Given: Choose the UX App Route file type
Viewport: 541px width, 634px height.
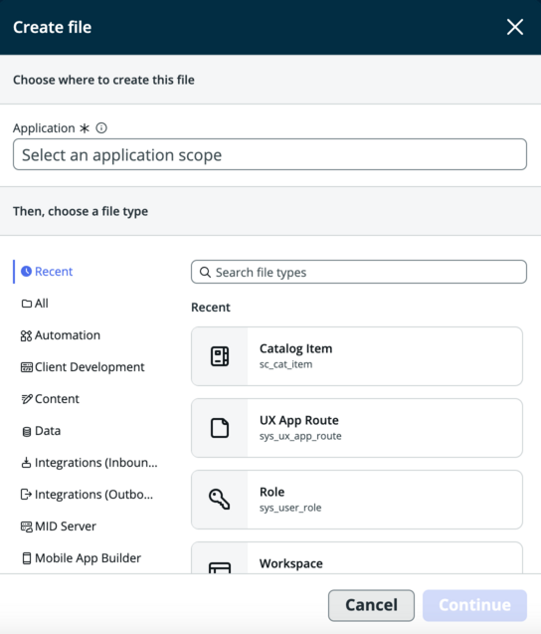Looking at the screenshot, I should 357,428.
